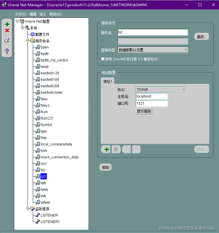The height and width of the screenshot is (233, 219).
Task: Collapse the 本地 tree node
Action: tap(22, 28)
